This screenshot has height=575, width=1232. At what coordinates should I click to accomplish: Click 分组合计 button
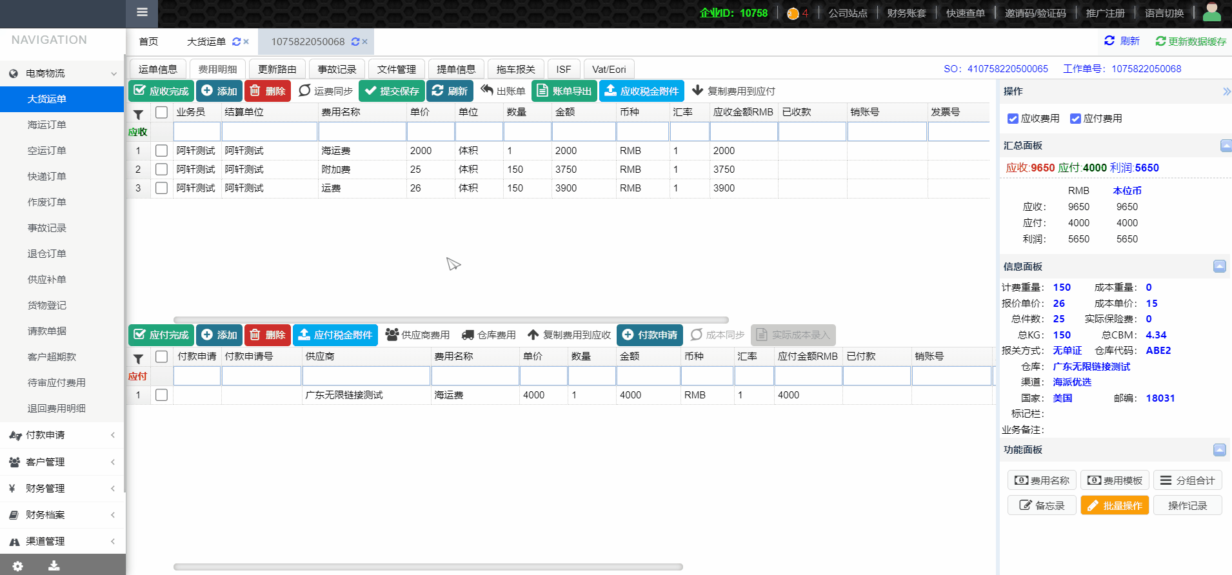click(1187, 480)
